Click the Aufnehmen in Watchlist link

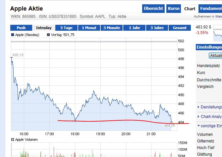tap(208, 17)
